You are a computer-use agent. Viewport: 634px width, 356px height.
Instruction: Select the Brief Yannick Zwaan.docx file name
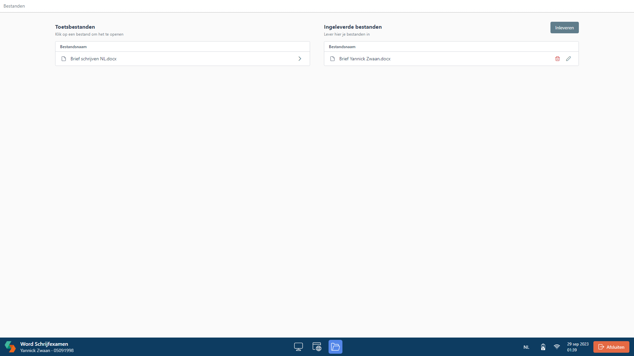pos(365,59)
